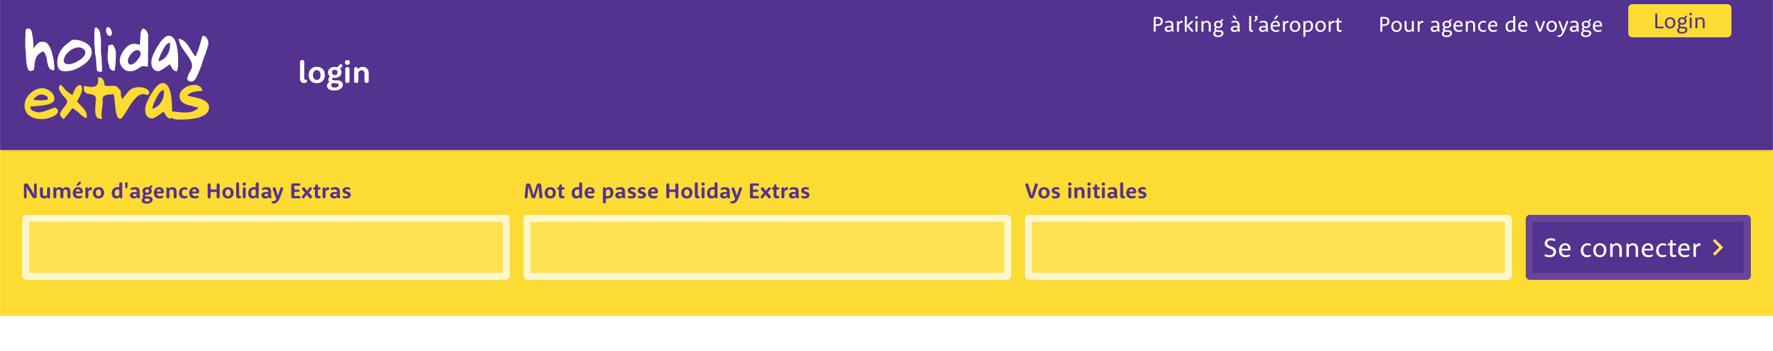Click yellow form background below input fields
Screen dimensions: 1773x351
coord(762,298)
